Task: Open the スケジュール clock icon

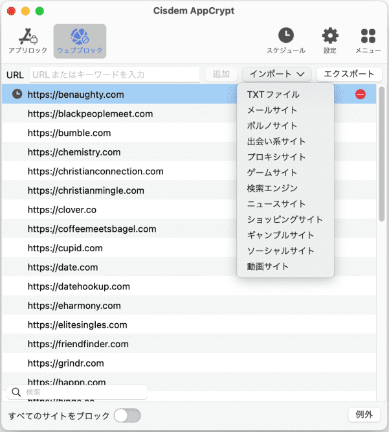Action: pyautogui.click(x=286, y=35)
